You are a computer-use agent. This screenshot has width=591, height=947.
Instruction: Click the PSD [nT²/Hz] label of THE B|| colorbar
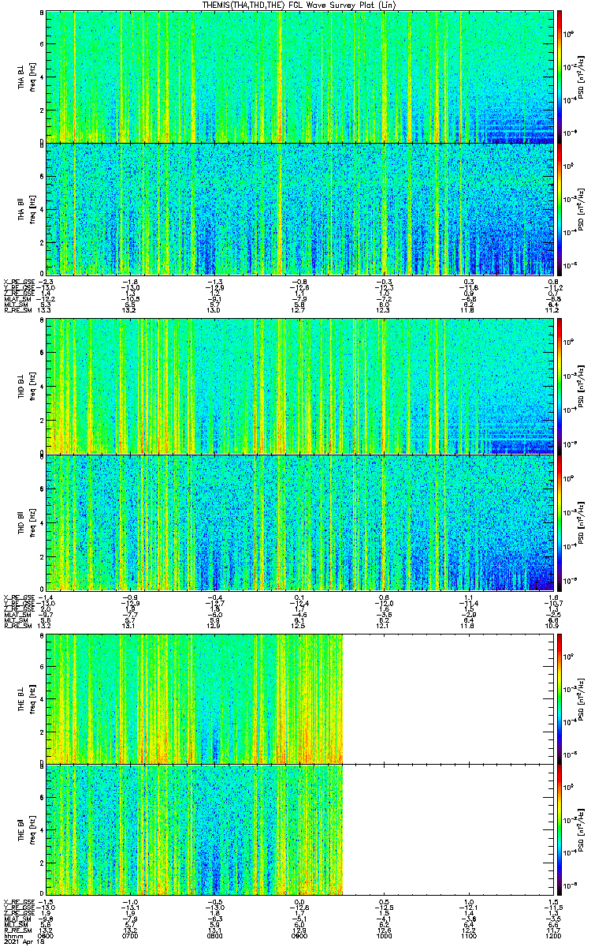click(581, 831)
